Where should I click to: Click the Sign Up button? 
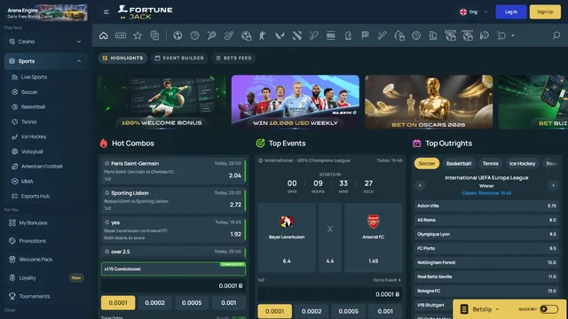(x=545, y=12)
